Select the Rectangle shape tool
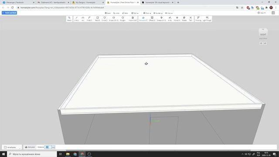The width and height of the screenshot is (279, 157). coord(98,19)
